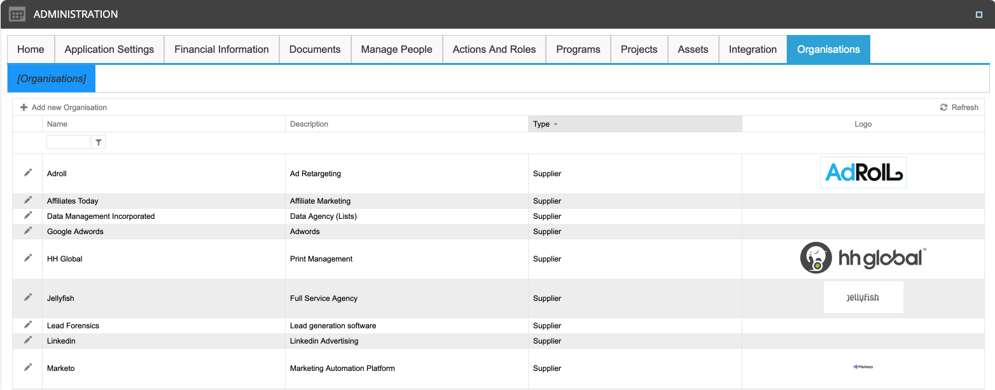Screen dimensions: 995x390
Task: Click the pencil edit icon for Adroll
Action: [x=27, y=173]
